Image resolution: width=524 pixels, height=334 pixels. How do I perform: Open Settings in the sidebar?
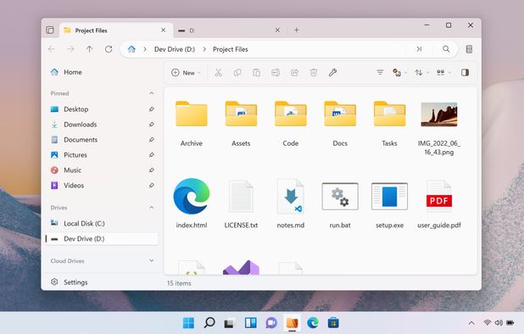75,282
